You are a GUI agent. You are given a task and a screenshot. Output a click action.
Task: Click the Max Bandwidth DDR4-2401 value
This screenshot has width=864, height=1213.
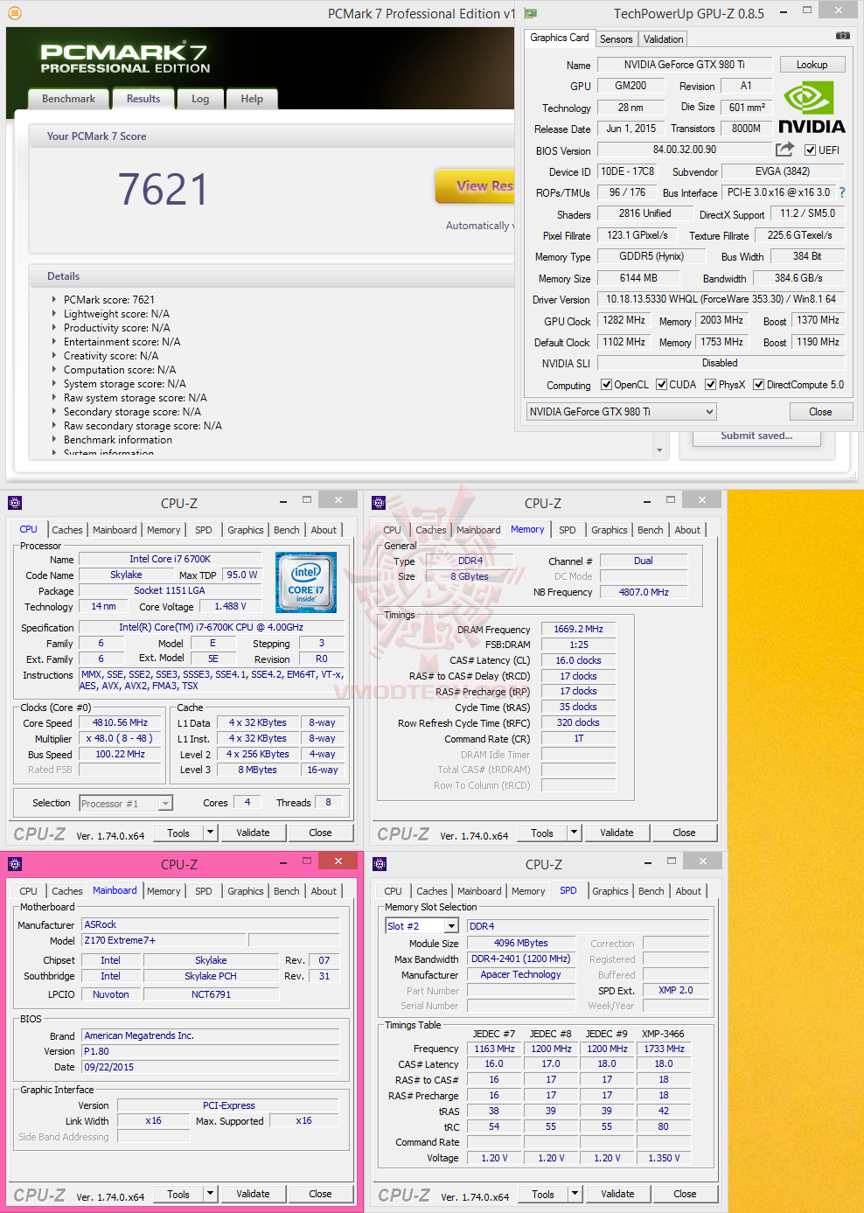(520, 959)
